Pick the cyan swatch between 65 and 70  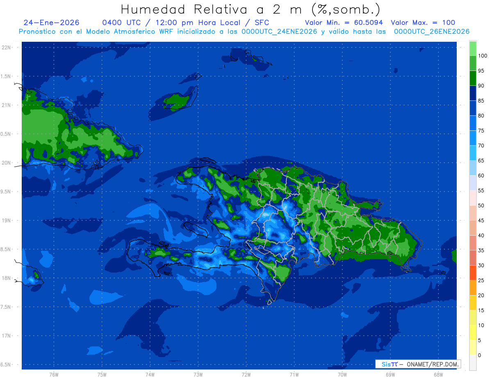pyautogui.click(x=473, y=153)
